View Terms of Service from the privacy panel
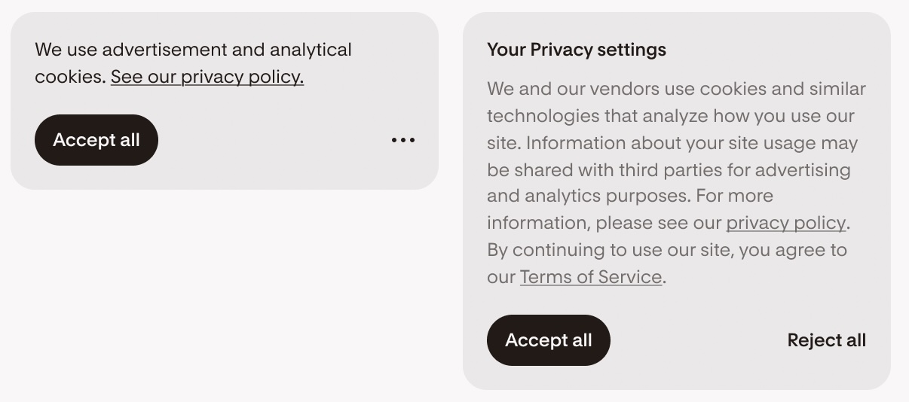The image size is (909, 402). tap(591, 277)
